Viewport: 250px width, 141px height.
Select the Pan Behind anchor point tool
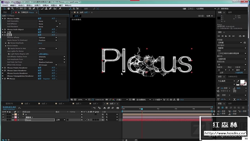(25, 9)
